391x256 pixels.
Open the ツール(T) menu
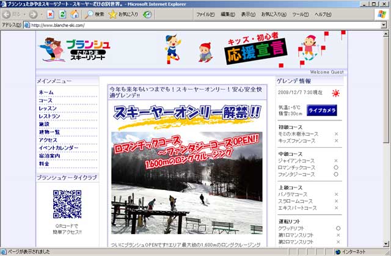301,14
